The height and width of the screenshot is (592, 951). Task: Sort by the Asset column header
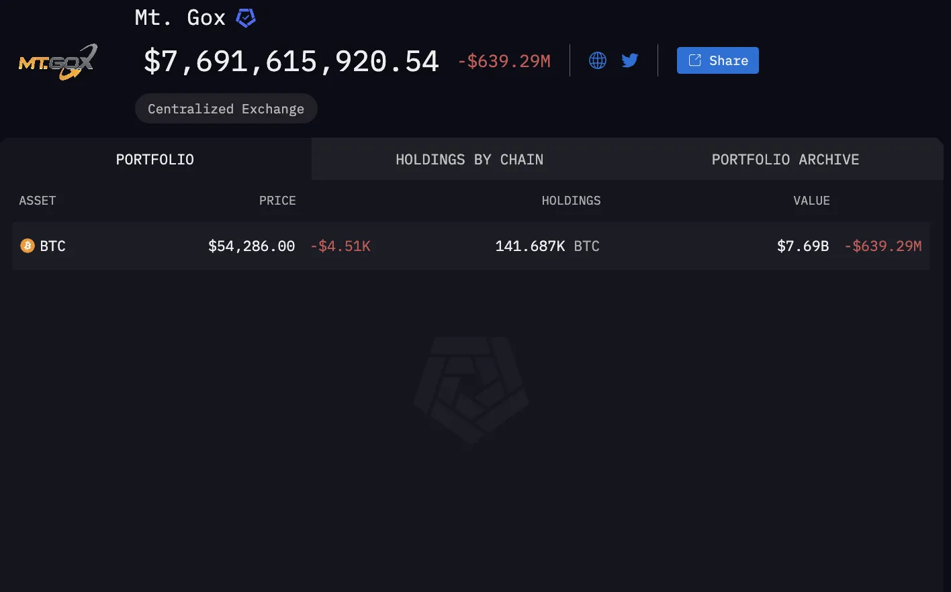(x=38, y=201)
